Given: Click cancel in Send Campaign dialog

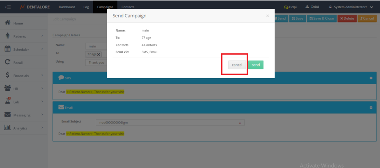Looking at the screenshot, I should click(237, 65).
